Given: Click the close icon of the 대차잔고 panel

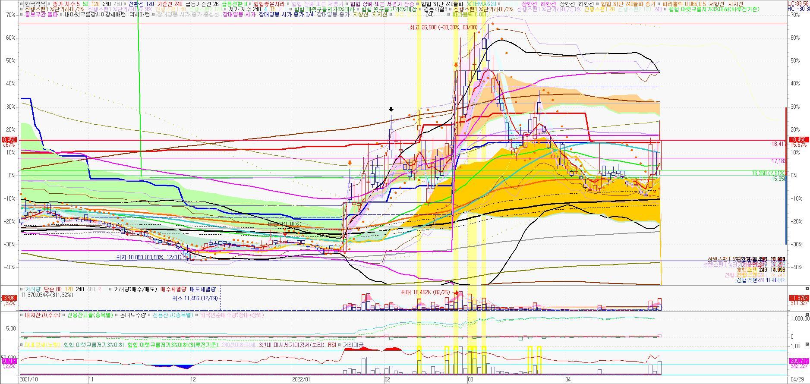Looking at the screenshot, I should click(807, 315).
